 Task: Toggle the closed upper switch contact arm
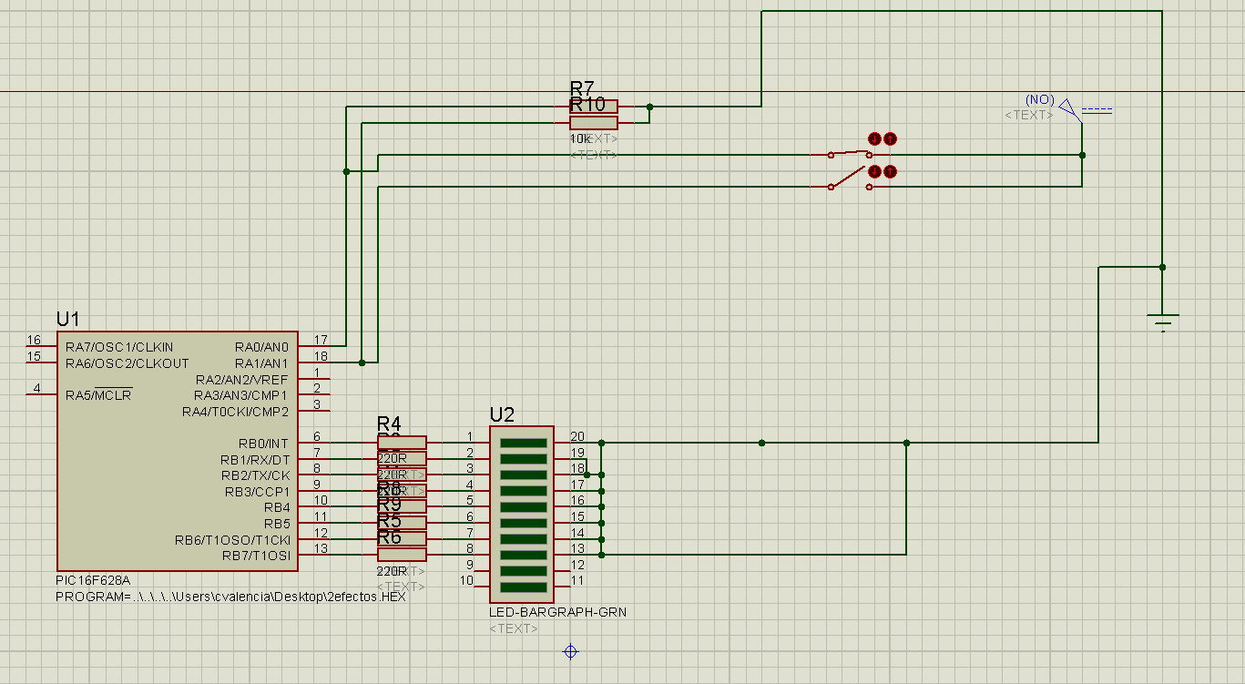pos(848,153)
